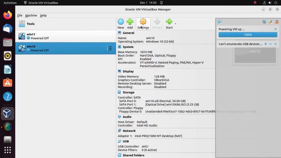Click the win10 preview thumbnail
This screenshot has height=158, width=281.
coord(255,55)
